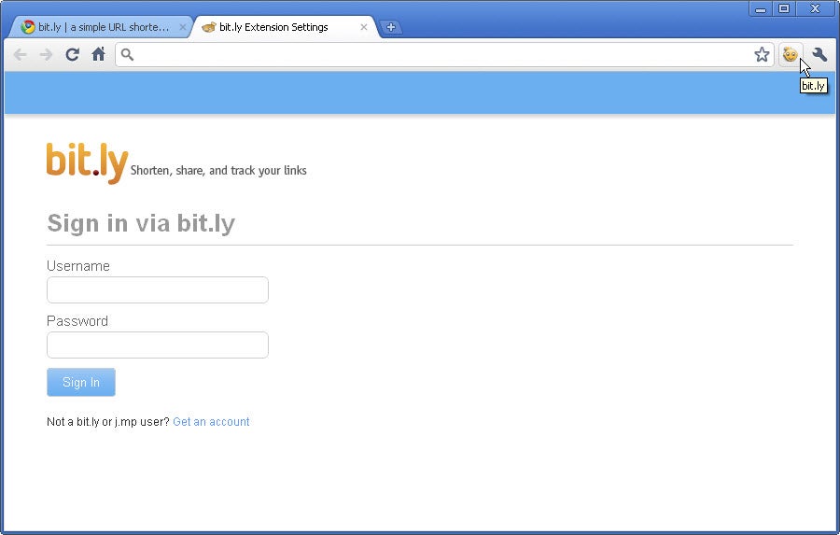The width and height of the screenshot is (840, 535).
Task: Open the home page
Action: click(x=99, y=54)
